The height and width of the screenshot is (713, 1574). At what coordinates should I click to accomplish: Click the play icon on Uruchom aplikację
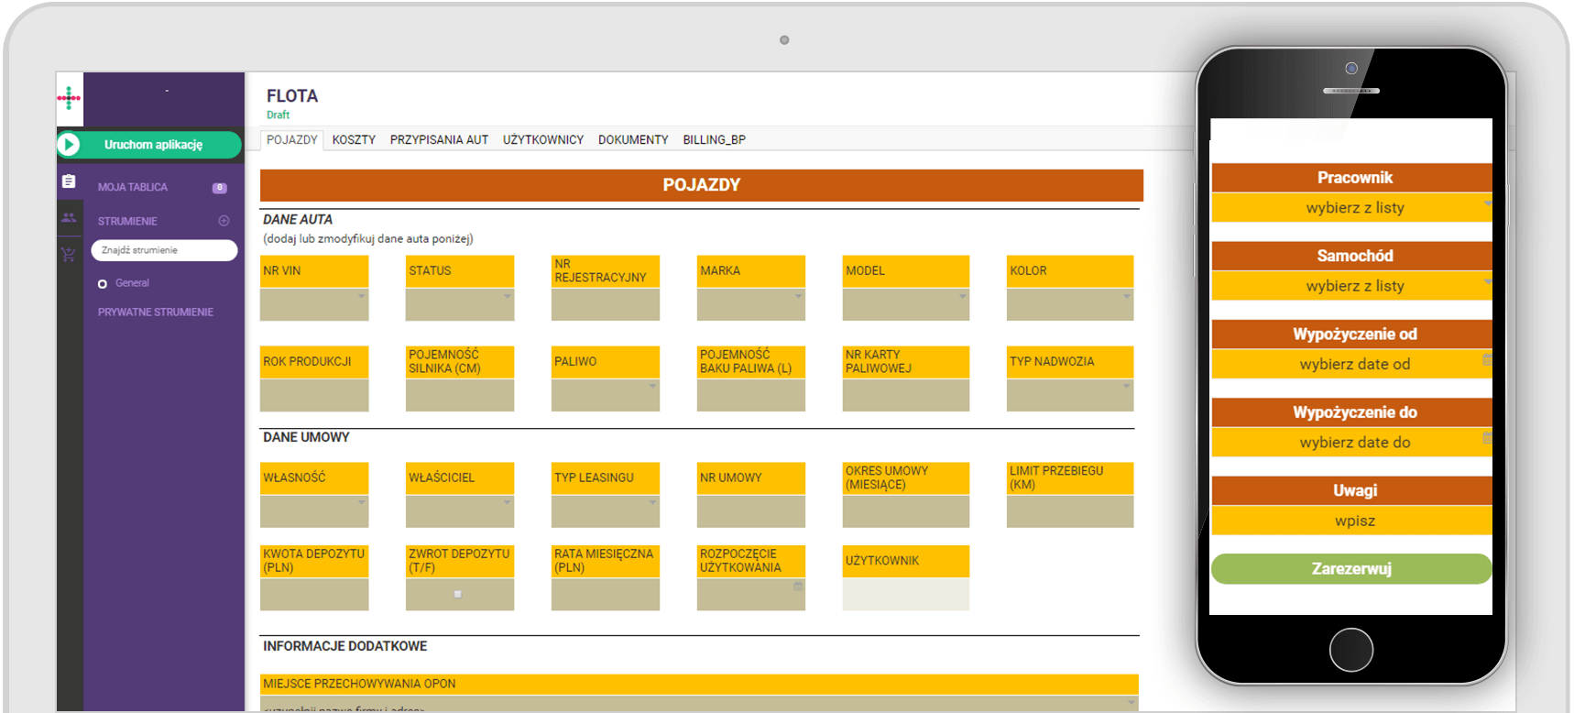70,145
